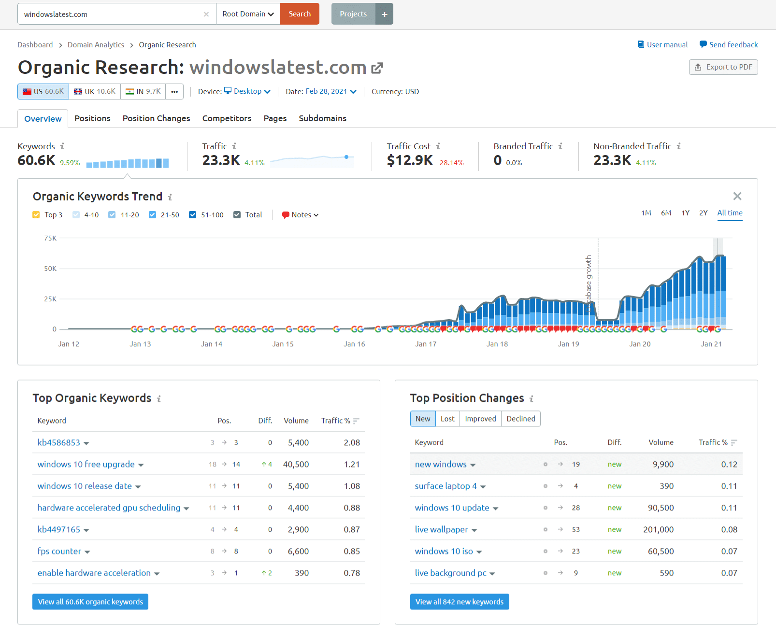Click the Traffic % sort icon in Top Position Changes
Image resolution: width=776 pixels, height=637 pixels.
tap(734, 443)
